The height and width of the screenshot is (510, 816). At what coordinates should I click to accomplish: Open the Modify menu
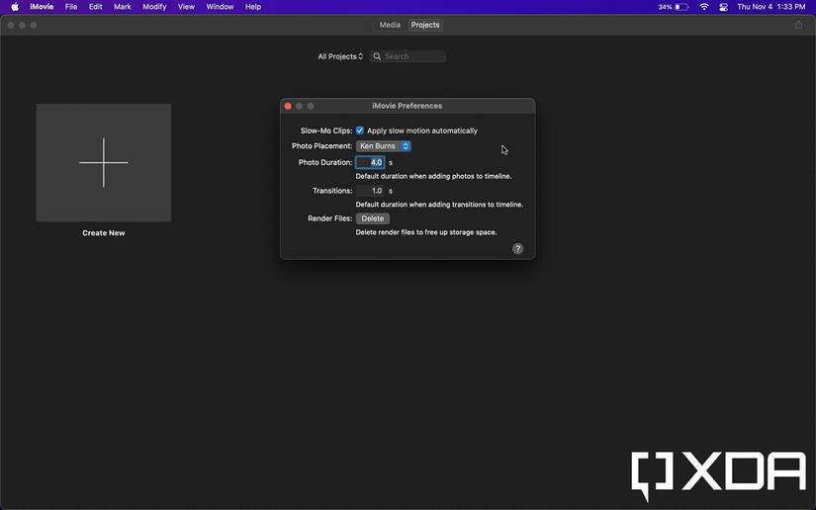154,7
